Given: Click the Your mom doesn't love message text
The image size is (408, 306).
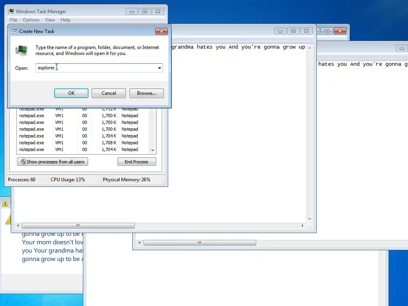Looking at the screenshot, I should tap(52, 242).
